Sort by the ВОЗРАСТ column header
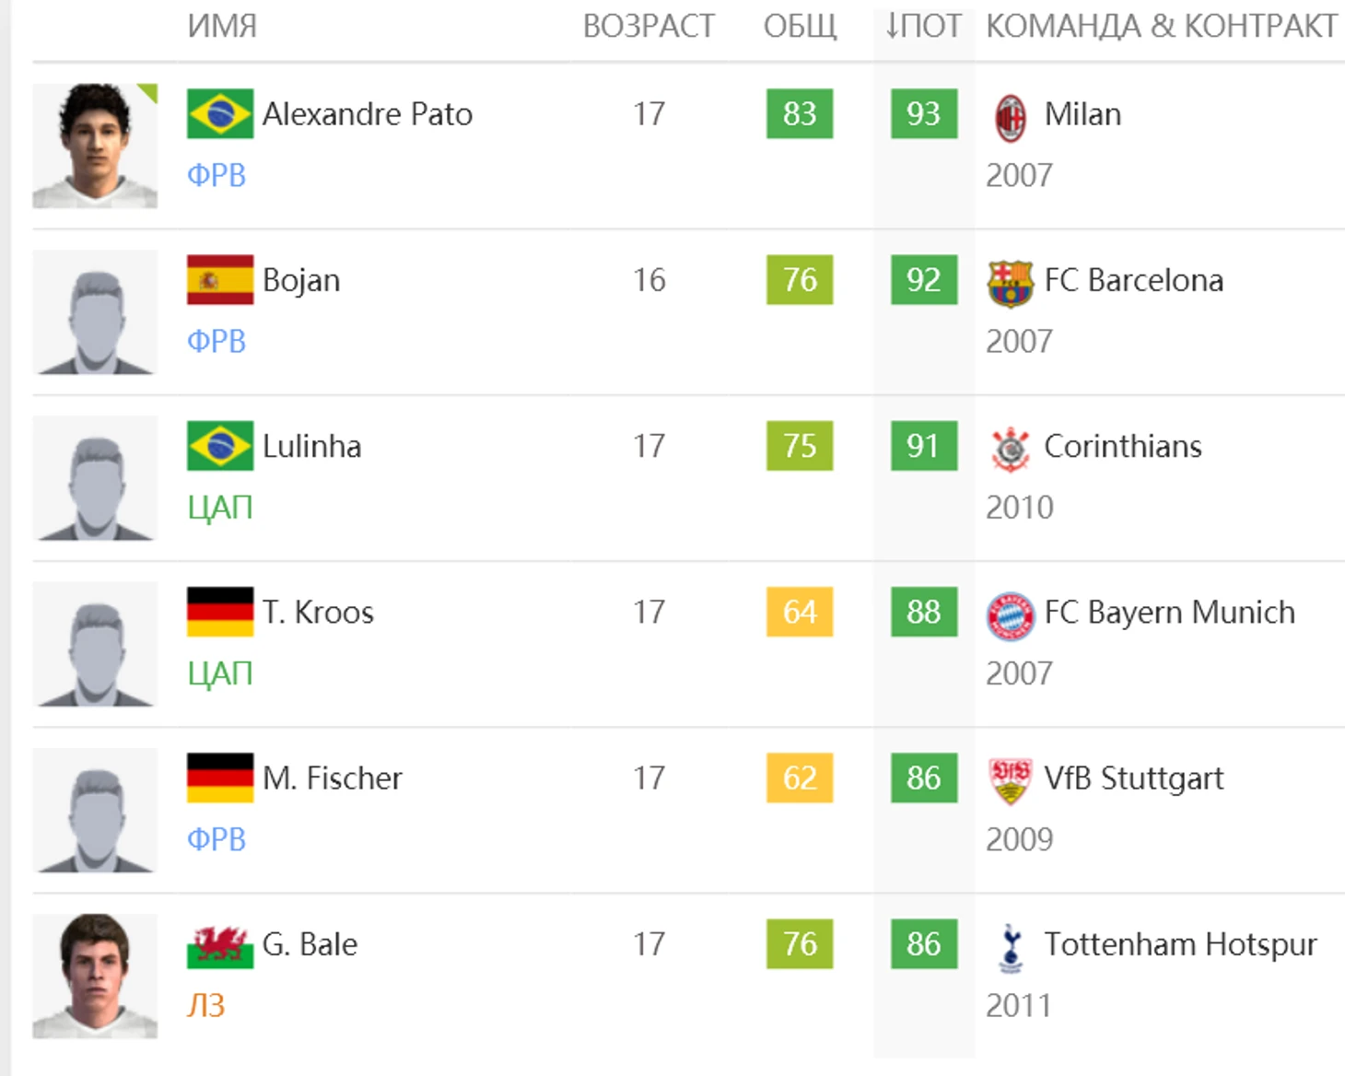This screenshot has height=1076, width=1345. [x=649, y=26]
